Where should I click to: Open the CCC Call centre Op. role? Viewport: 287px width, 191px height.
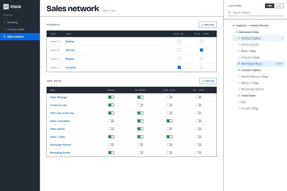62,113
